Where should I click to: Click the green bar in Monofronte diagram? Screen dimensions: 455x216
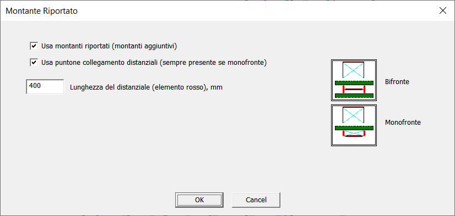(354, 128)
